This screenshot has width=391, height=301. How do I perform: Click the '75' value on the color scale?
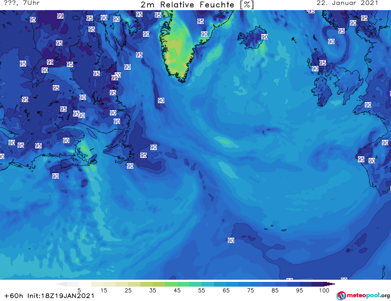pyautogui.click(x=250, y=290)
